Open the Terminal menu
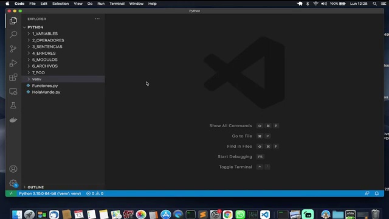This screenshot has width=389, height=219. (x=117, y=4)
